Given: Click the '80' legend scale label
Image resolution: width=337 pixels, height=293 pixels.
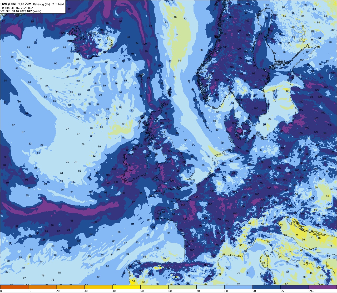Looking at the screenshot, I should (226, 291).
